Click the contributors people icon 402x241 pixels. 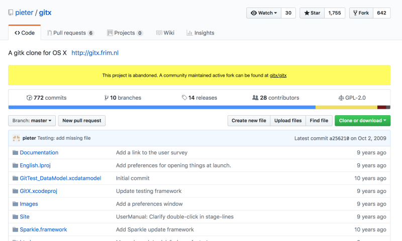point(255,98)
